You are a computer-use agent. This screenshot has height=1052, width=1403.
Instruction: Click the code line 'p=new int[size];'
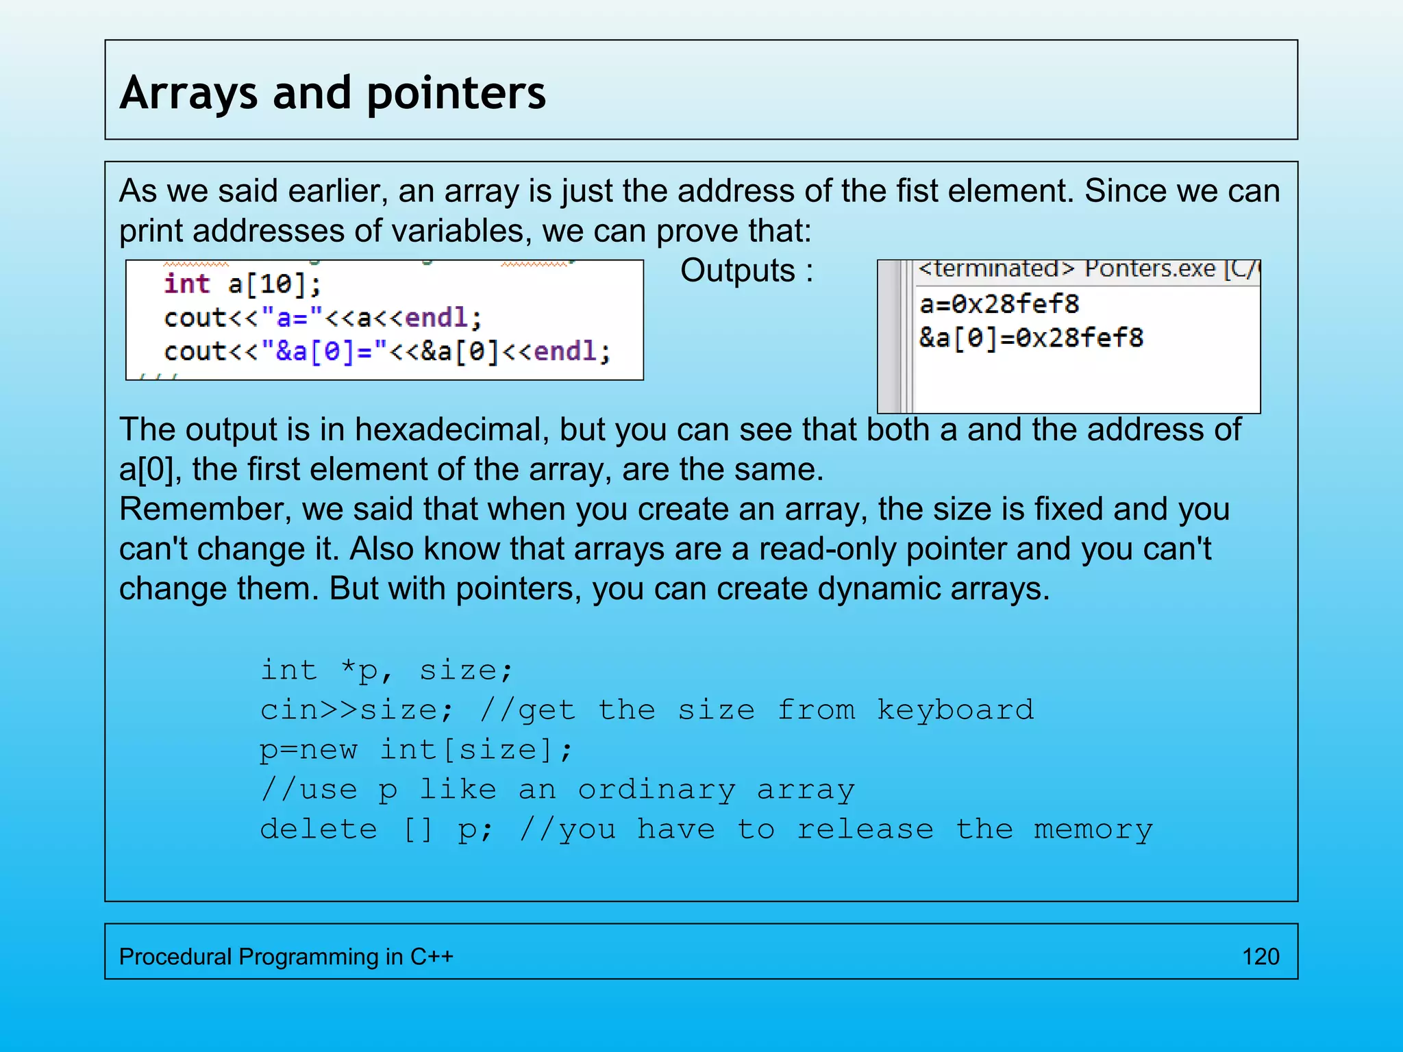click(x=416, y=749)
